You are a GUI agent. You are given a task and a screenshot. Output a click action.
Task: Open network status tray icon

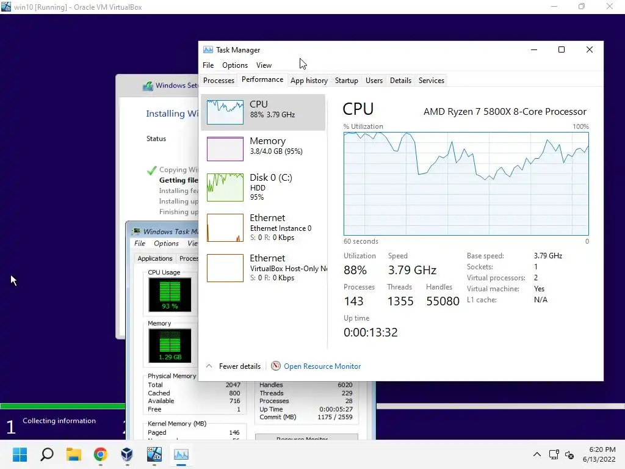click(x=554, y=454)
